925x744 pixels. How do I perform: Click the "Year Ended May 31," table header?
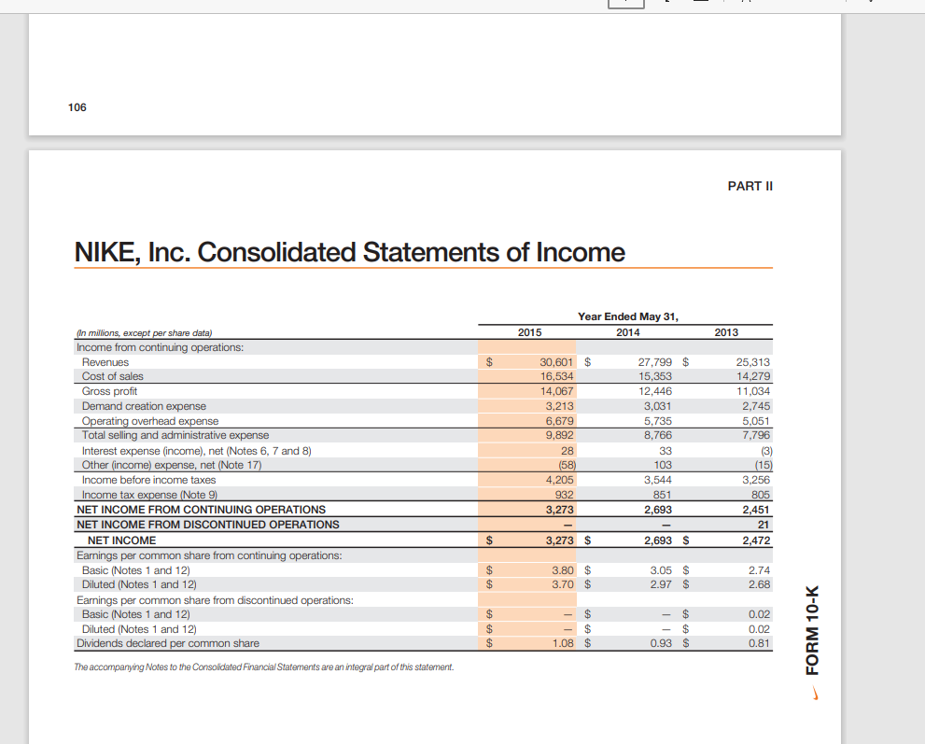[x=627, y=317]
